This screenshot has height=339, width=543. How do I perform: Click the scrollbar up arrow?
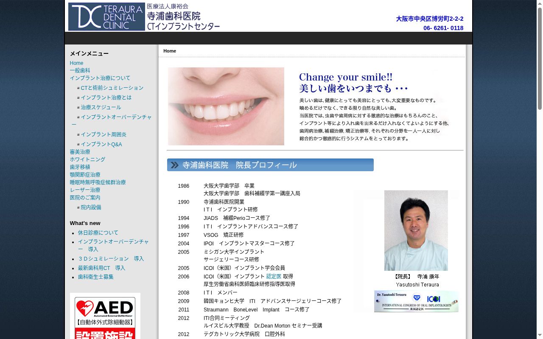tap(540, 3)
